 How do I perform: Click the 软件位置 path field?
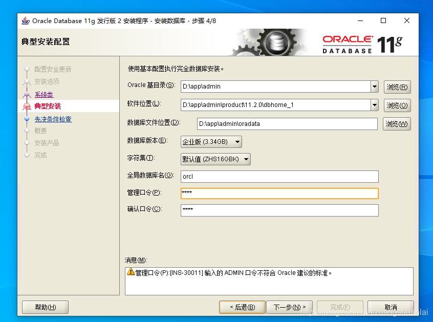click(x=275, y=105)
